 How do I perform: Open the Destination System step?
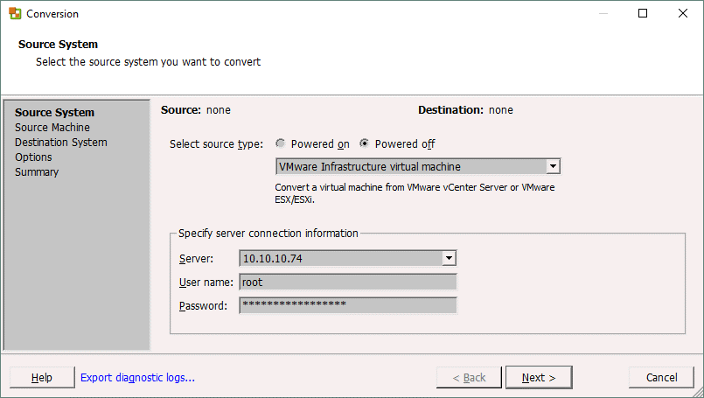coord(61,143)
